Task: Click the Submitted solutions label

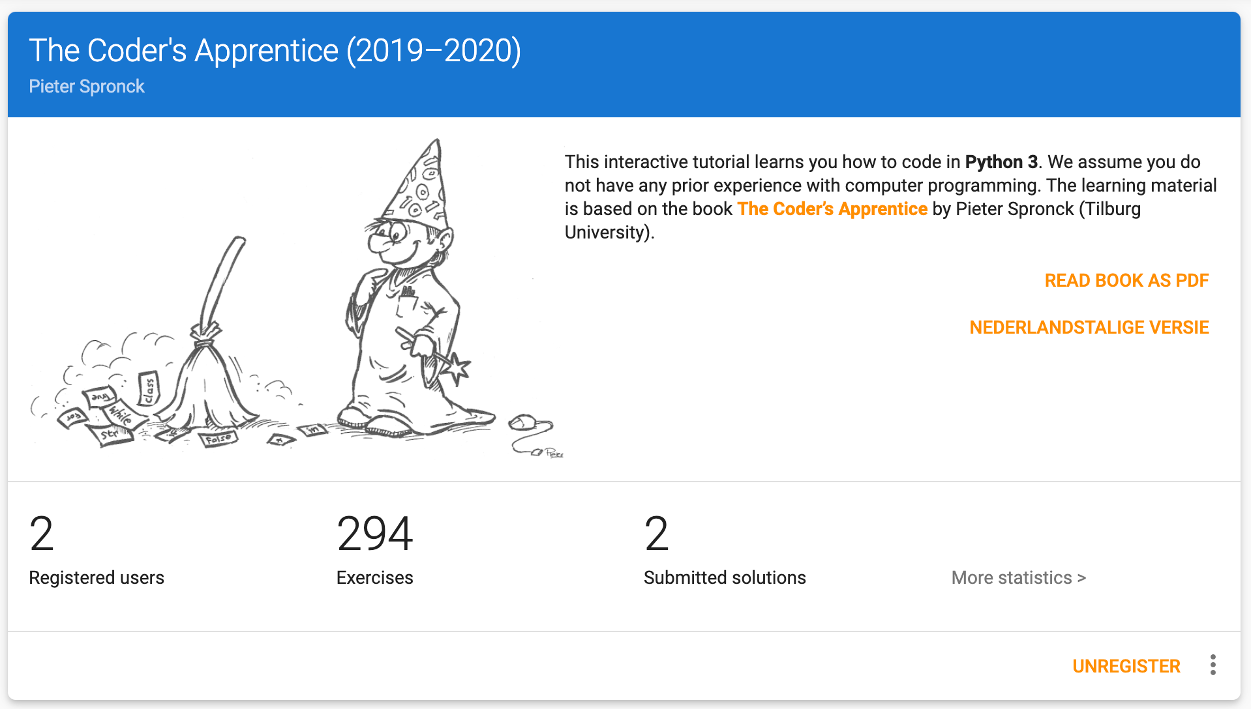Action: (x=724, y=577)
